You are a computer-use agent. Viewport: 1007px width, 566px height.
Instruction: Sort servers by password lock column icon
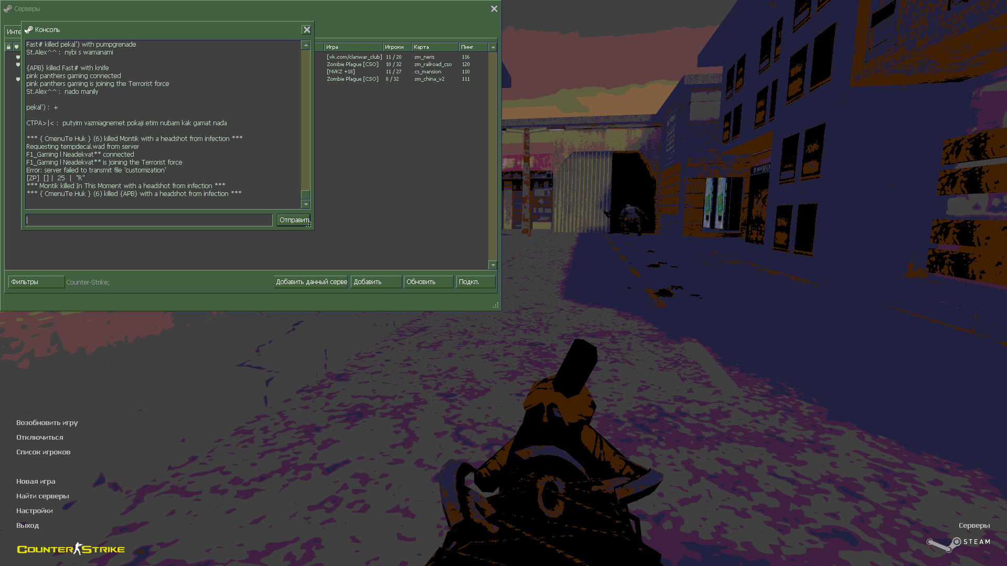coord(8,47)
